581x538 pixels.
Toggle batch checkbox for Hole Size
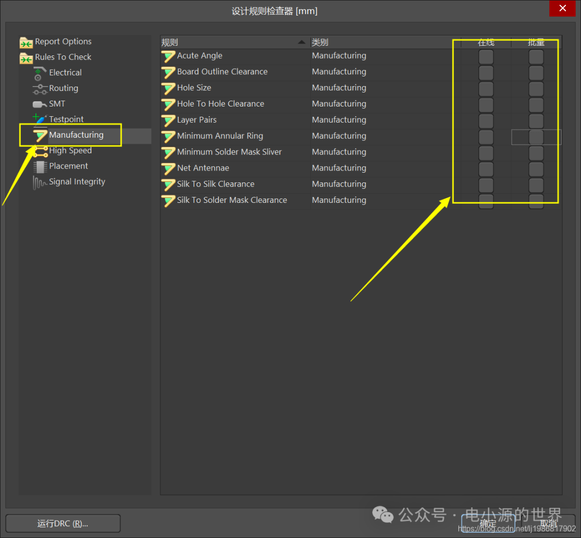(536, 89)
